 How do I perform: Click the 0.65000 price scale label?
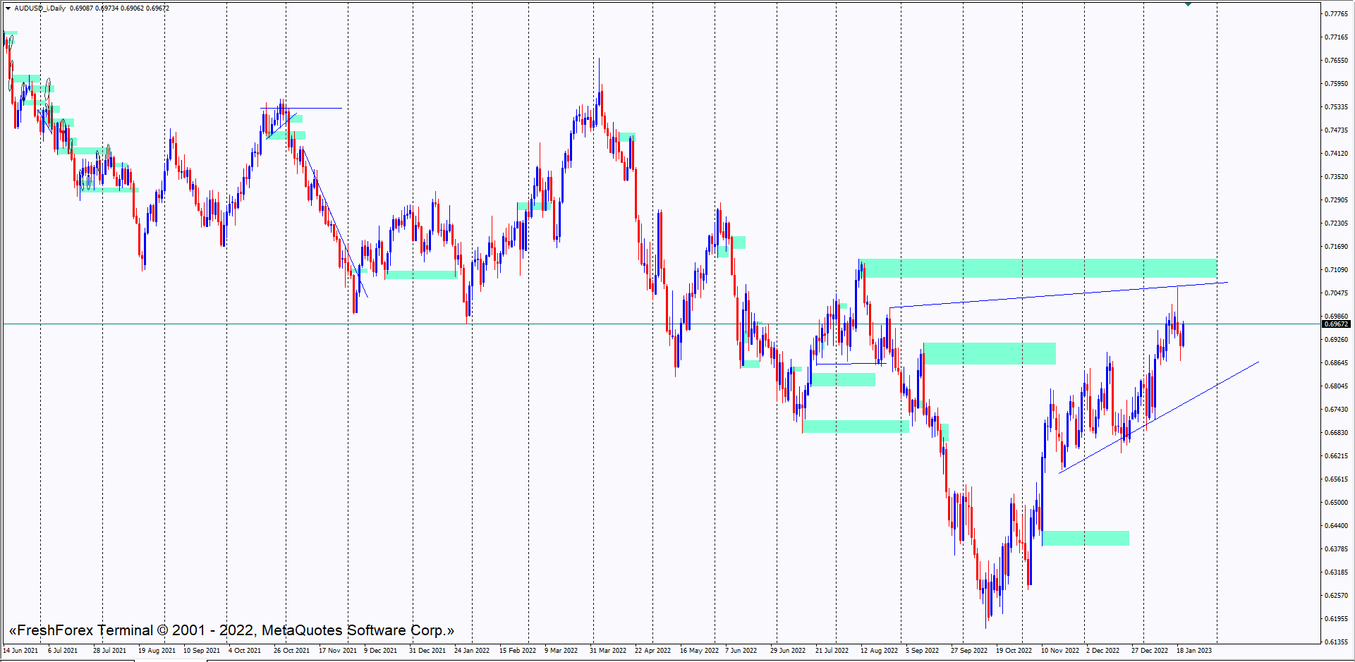click(1336, 503)
